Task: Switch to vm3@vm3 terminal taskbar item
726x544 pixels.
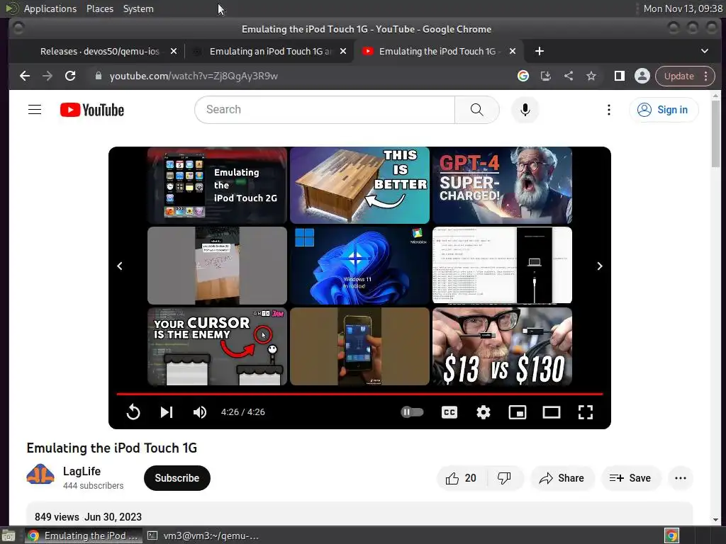Action: tap(203, 535)
